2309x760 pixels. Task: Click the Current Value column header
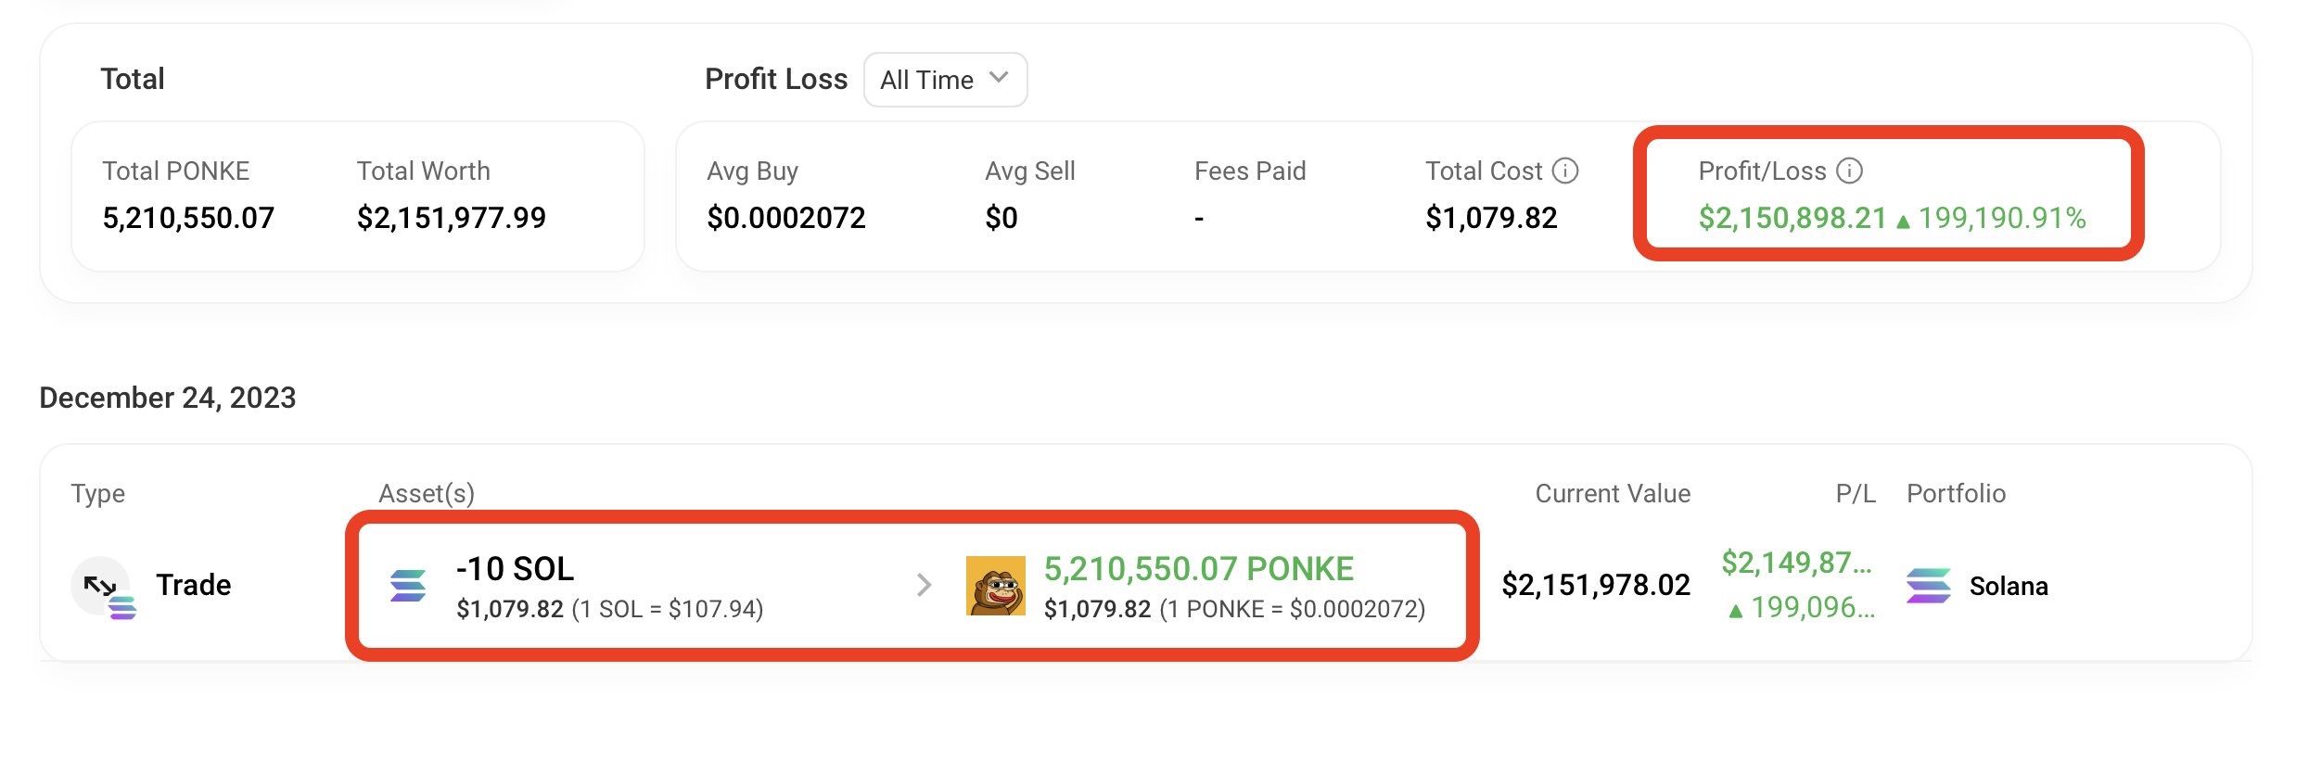(x=1612, y=493)
